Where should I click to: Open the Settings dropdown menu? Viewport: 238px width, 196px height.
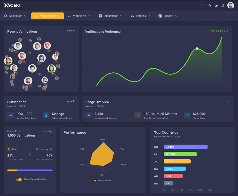(140, 16)
